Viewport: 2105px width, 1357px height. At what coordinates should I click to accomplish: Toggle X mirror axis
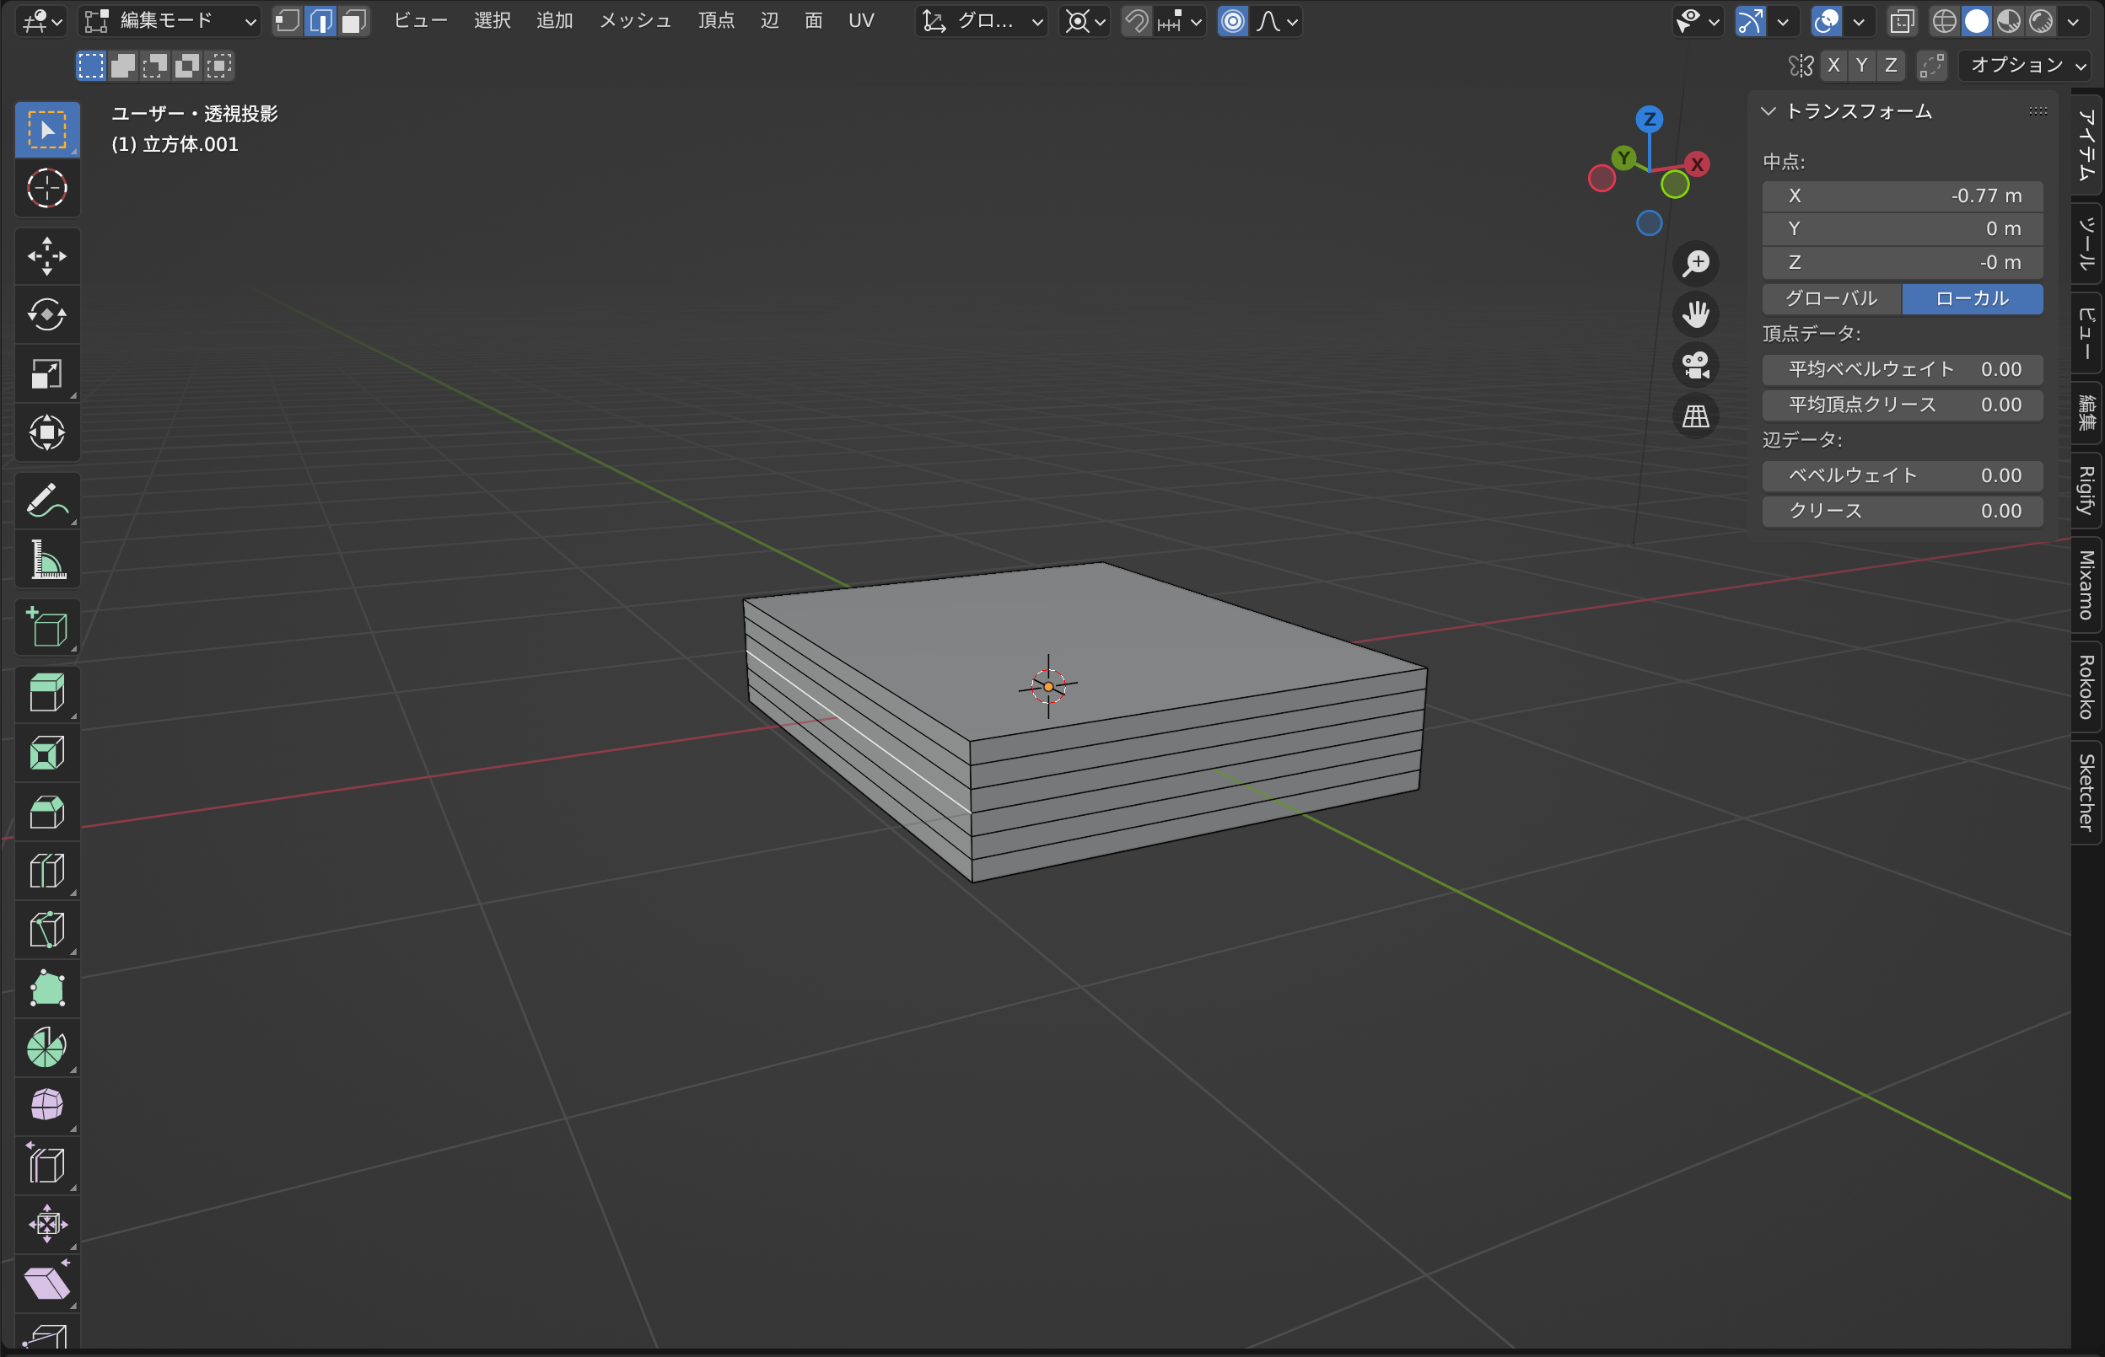(x=1833, y=65)
